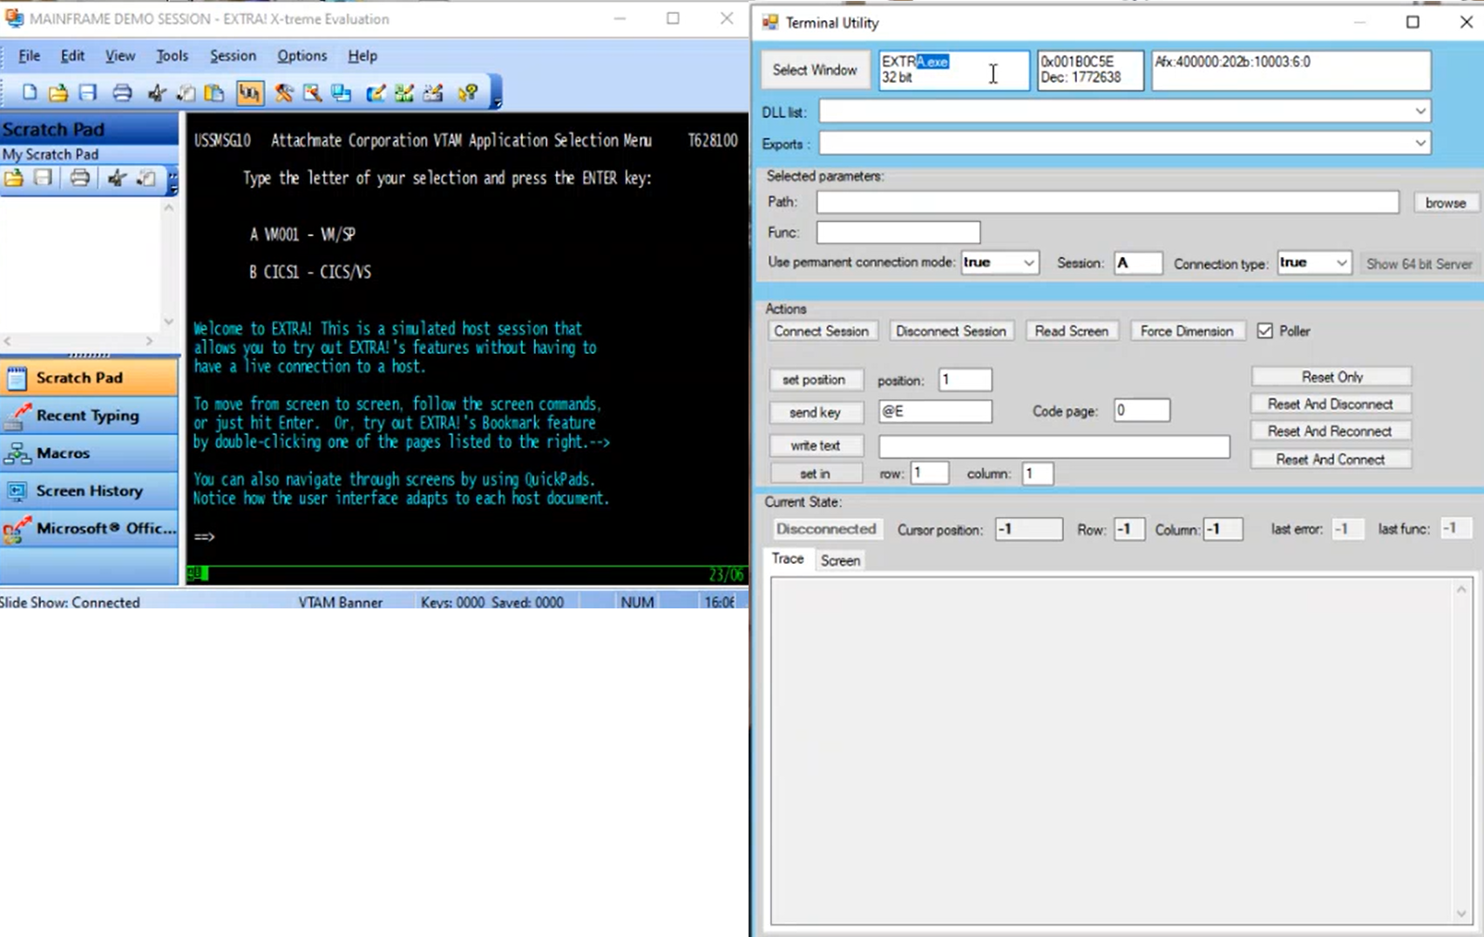Image resolution: width=1484 pixels, height=937 pixels.
Task: Open the Macros sidebar panel
Action: 89,453
